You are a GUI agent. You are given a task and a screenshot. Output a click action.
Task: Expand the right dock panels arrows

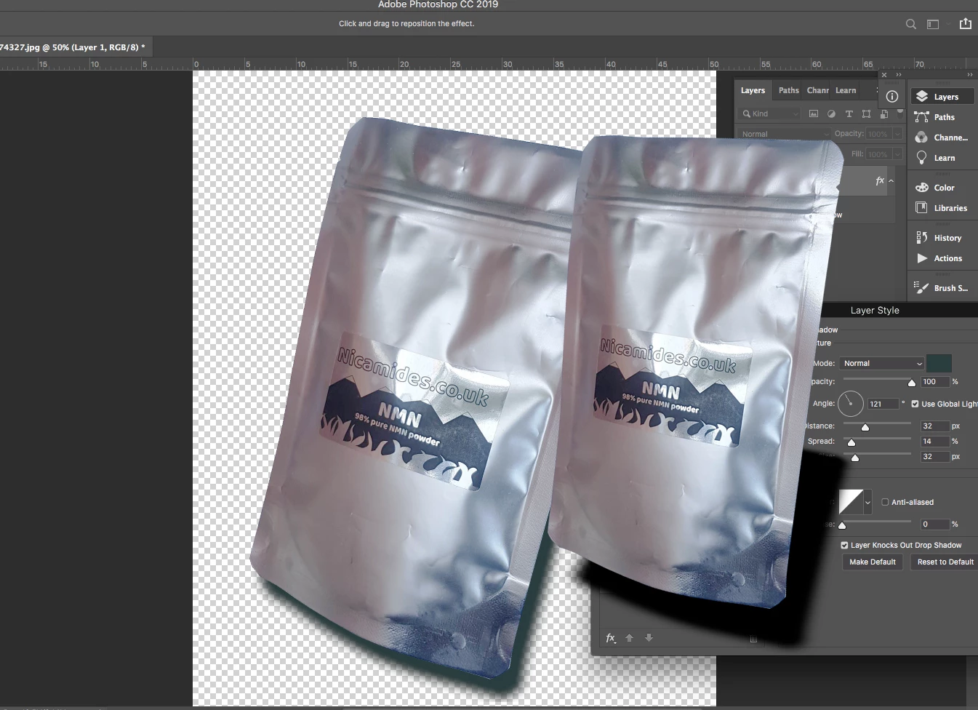coord(970,75)
